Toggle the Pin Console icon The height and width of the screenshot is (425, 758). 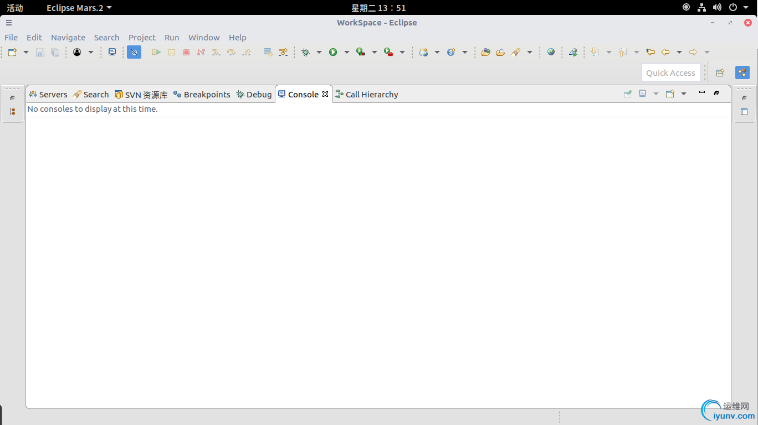point(628,94)
